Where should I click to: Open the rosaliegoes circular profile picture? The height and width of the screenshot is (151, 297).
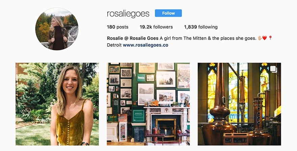click(57, 29)
